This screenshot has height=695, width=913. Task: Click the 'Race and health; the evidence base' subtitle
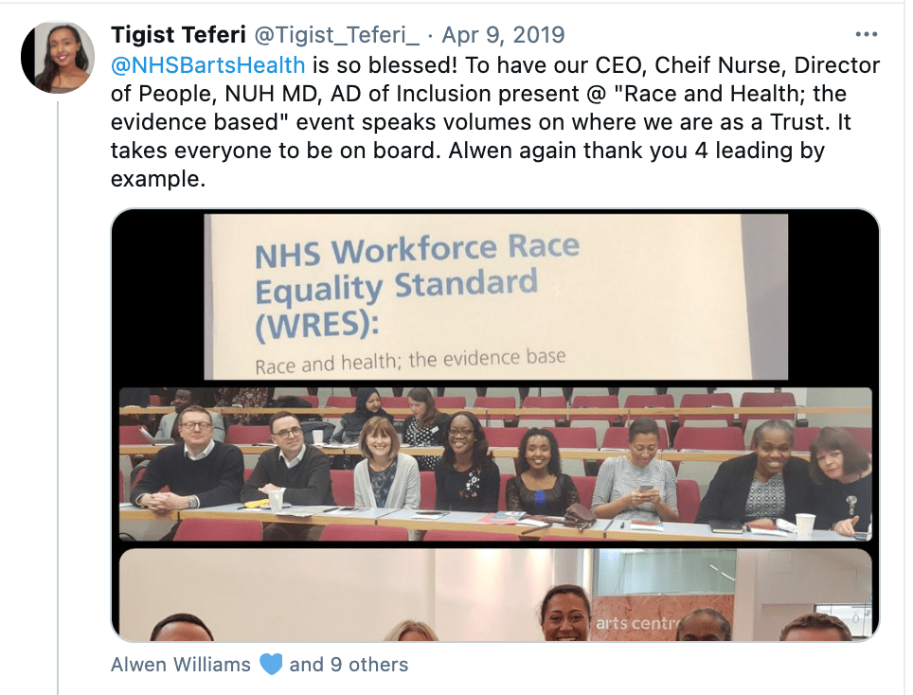pos(410,361)
